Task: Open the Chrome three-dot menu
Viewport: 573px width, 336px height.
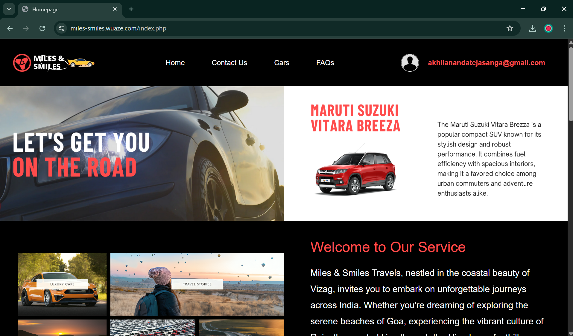Action: [x=564, y=28]
